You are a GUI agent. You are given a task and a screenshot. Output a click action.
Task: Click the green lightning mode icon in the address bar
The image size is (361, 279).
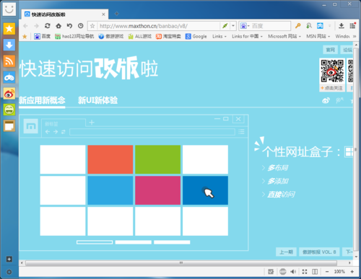[225, 26]
